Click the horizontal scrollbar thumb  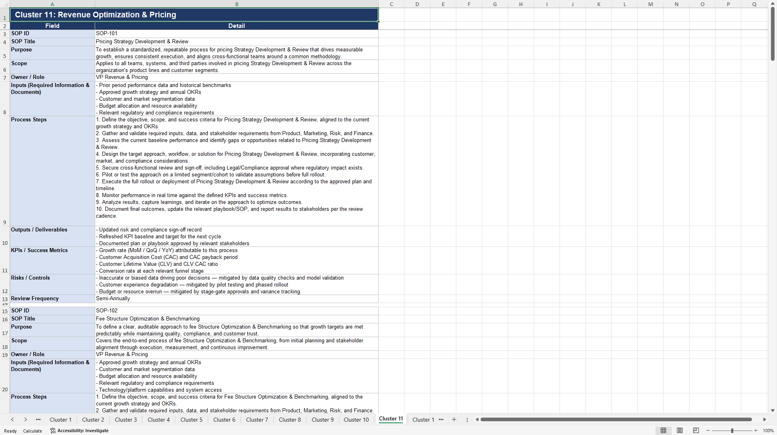616,420
